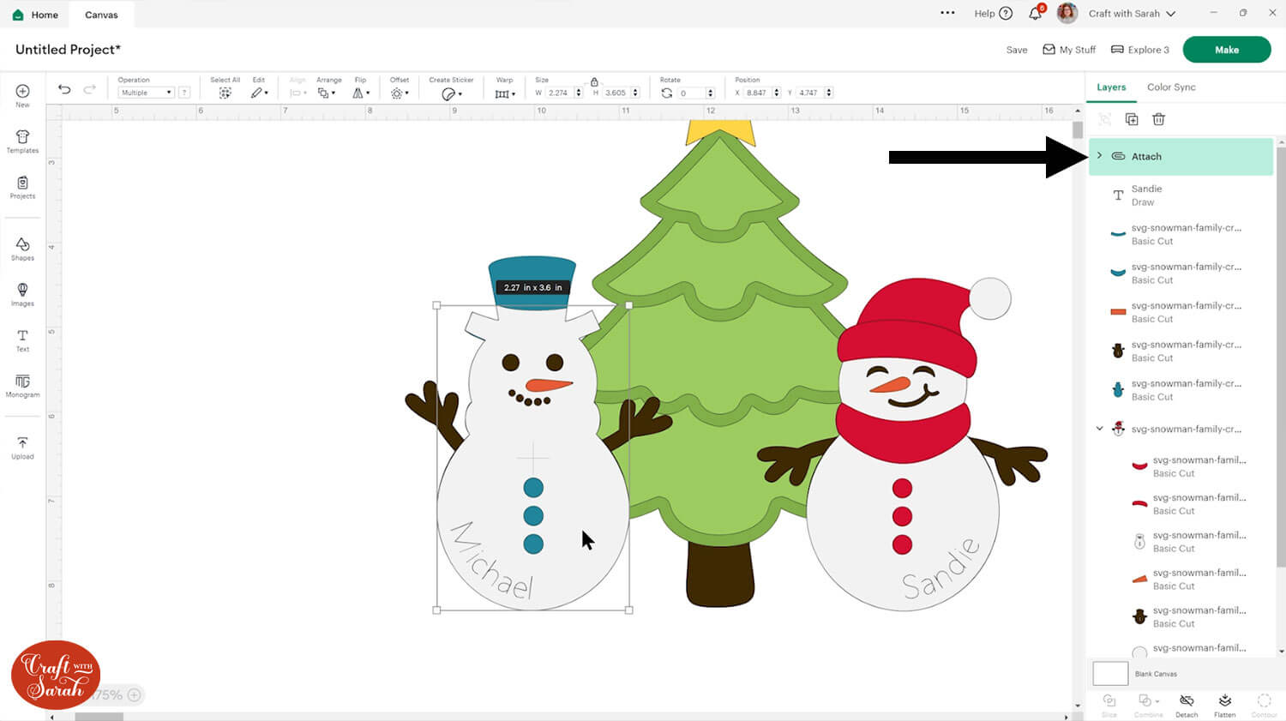This screenshot has width=1286, height=721.
Task: Collapse the svg-snowman-family group
Action: click(1099, 429)
